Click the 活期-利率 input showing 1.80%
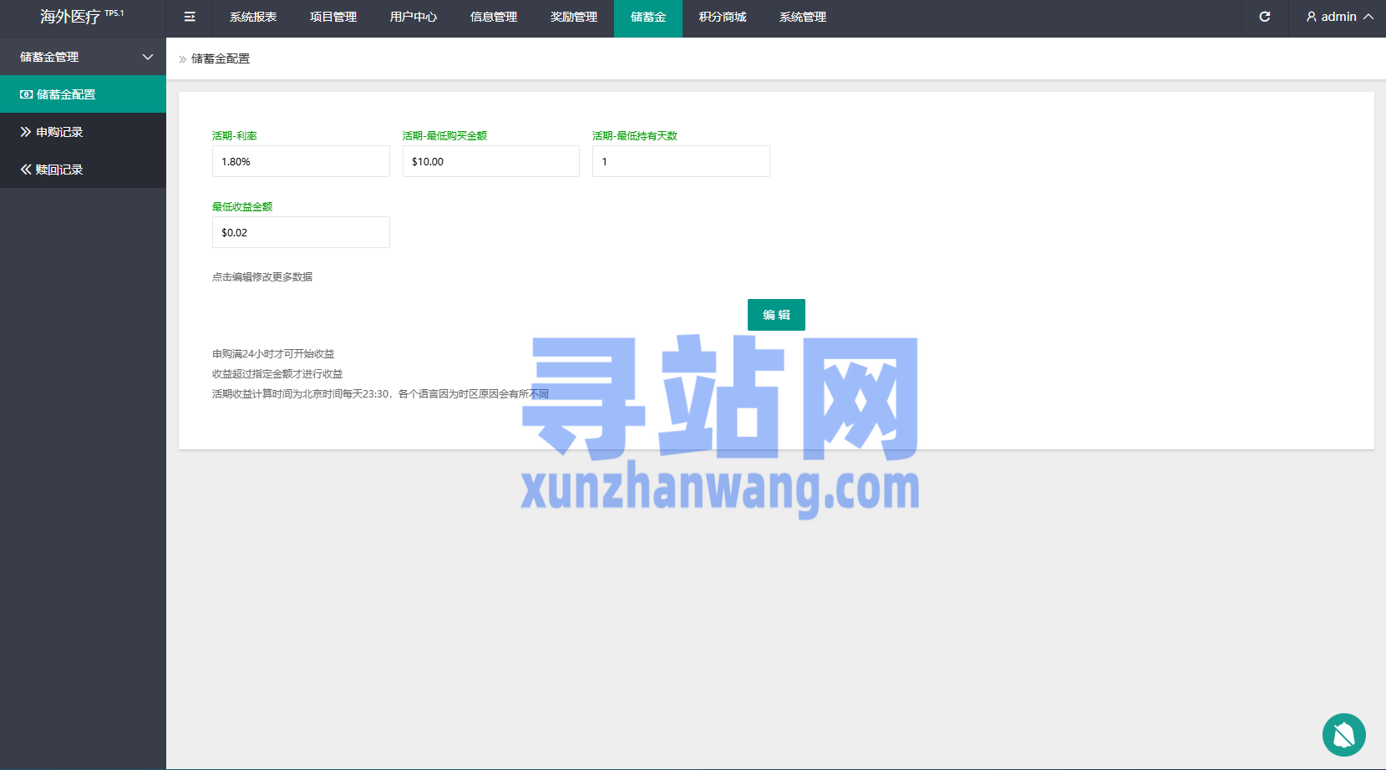 click(301, 161)
